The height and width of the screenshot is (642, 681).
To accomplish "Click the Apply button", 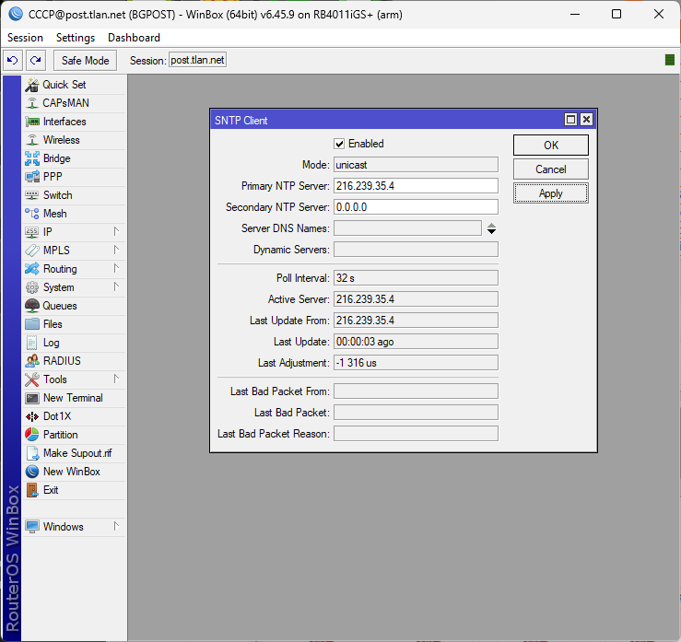I will tap(550, 193).
